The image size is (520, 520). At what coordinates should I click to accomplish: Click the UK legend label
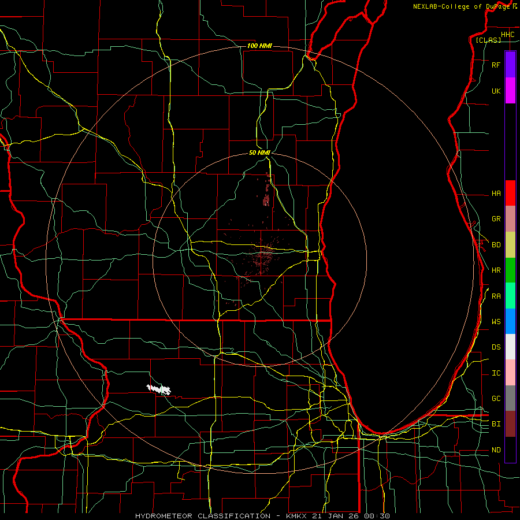[x=496, y=91]
